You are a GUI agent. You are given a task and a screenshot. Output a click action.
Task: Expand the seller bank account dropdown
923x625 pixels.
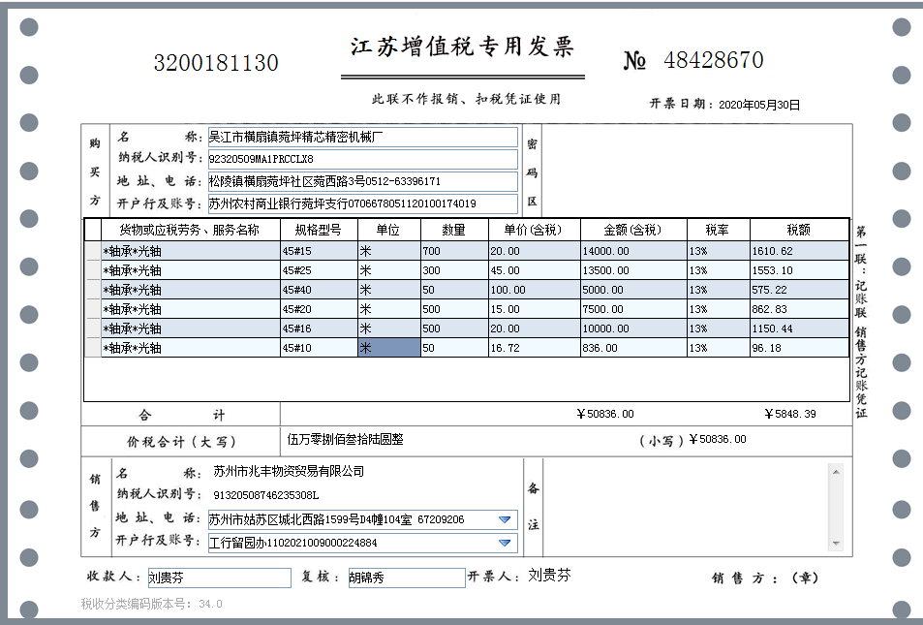(x=504, y=543)
